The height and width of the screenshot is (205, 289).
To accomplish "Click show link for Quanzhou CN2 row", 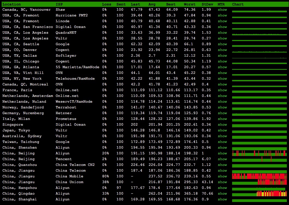I will (222, 165).
